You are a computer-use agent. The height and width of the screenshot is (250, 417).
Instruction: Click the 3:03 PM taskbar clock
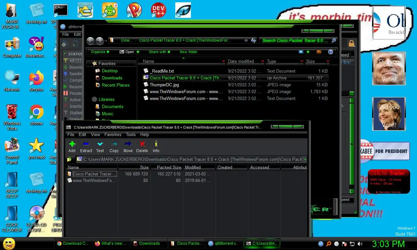388,244
